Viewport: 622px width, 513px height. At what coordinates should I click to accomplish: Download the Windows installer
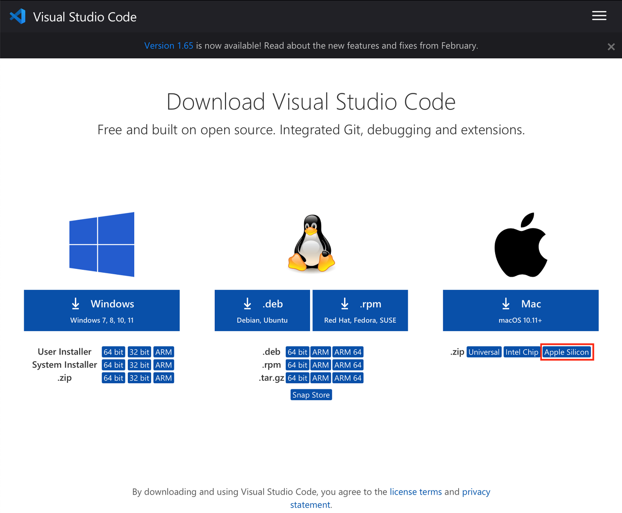[102, 311]
